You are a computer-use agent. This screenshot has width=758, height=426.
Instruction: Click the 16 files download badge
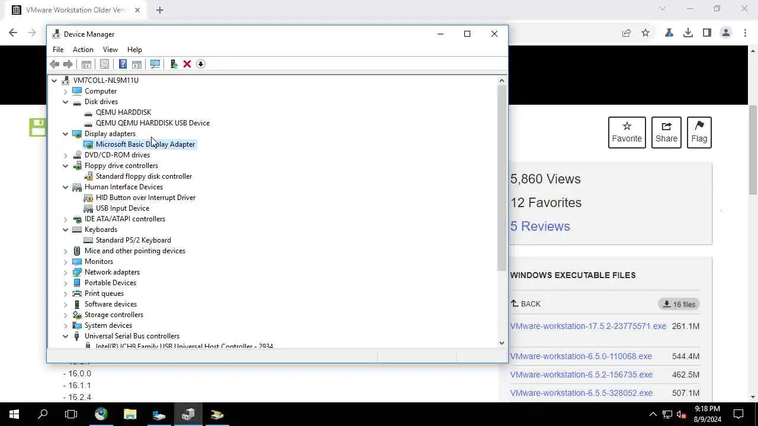tap(679, 304)
